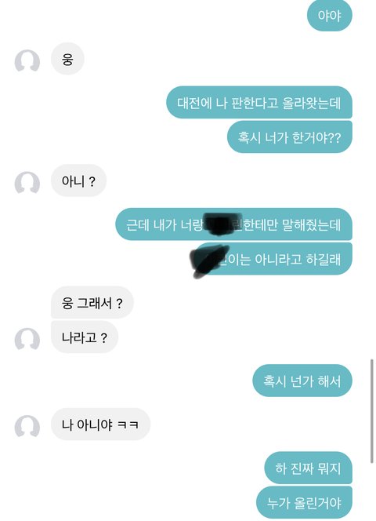Tap the black scribble covering the redacted name
Screen dimensions: 376x521
point(209,260)
